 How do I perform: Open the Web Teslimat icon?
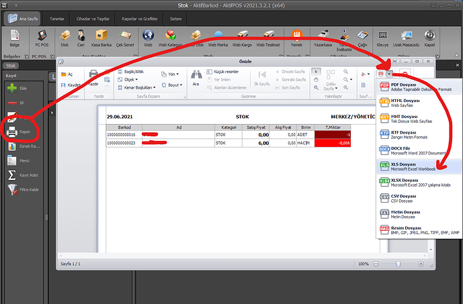[x=268, y=38]
